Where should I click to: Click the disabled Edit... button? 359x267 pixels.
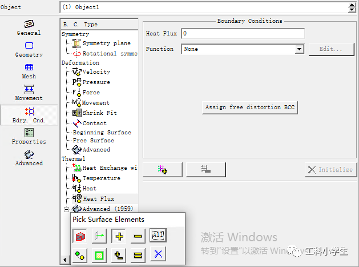(331, 49)
